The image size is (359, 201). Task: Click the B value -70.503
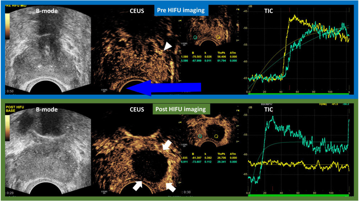pos(197,57)
